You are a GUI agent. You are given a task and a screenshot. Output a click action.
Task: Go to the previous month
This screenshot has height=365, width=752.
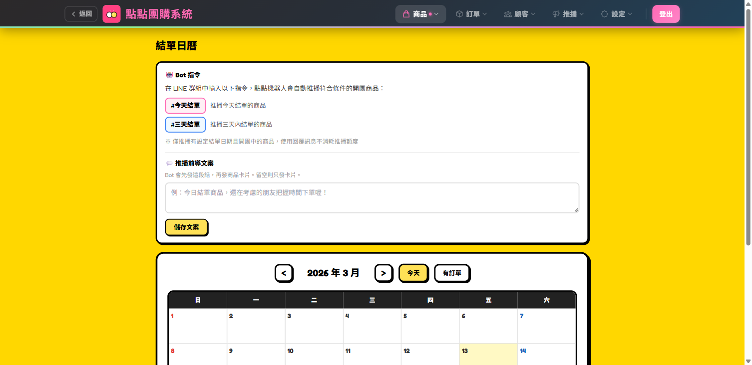click(284, 273)
